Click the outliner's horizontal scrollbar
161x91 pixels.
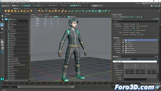click(x=16, y=80)
